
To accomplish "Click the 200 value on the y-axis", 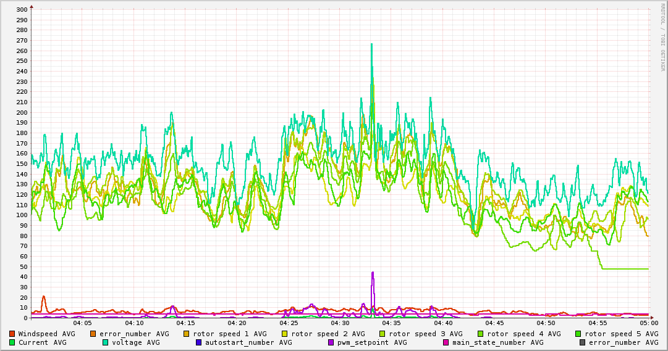I will [22, 112].
